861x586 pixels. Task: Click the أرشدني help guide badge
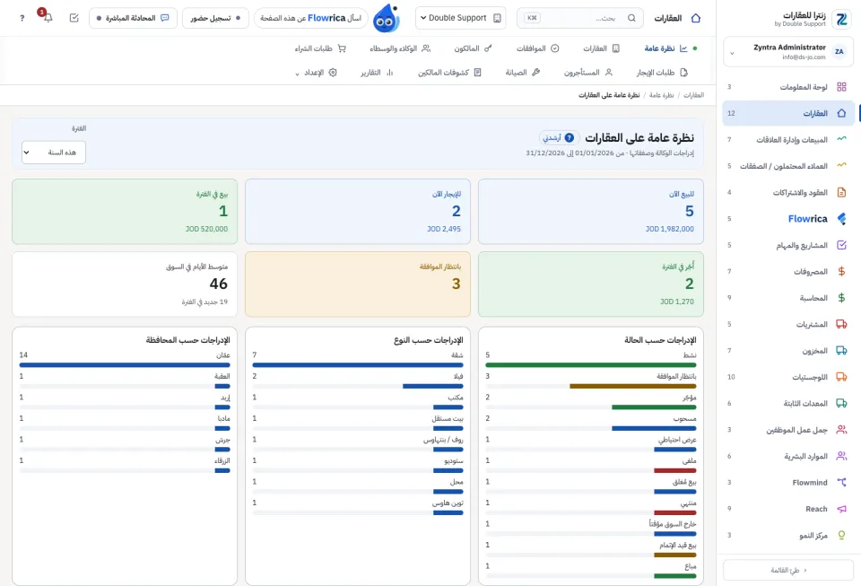[x=559, y=137]
